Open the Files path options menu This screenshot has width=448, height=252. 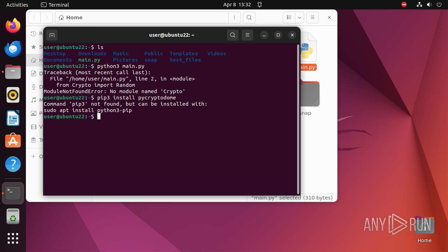click(234, 17)
